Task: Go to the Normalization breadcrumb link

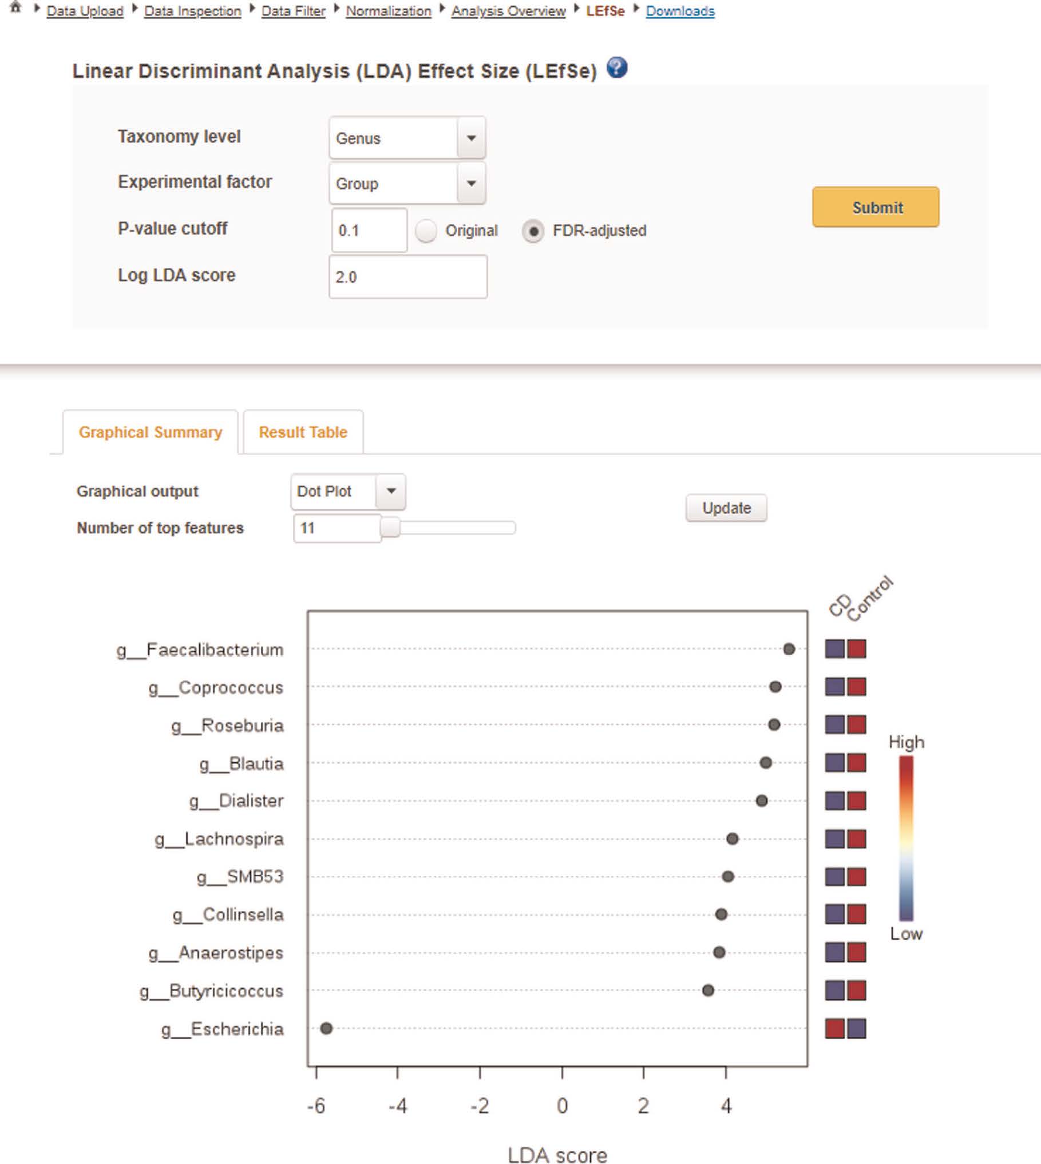Action: click(x=389, y=11)
